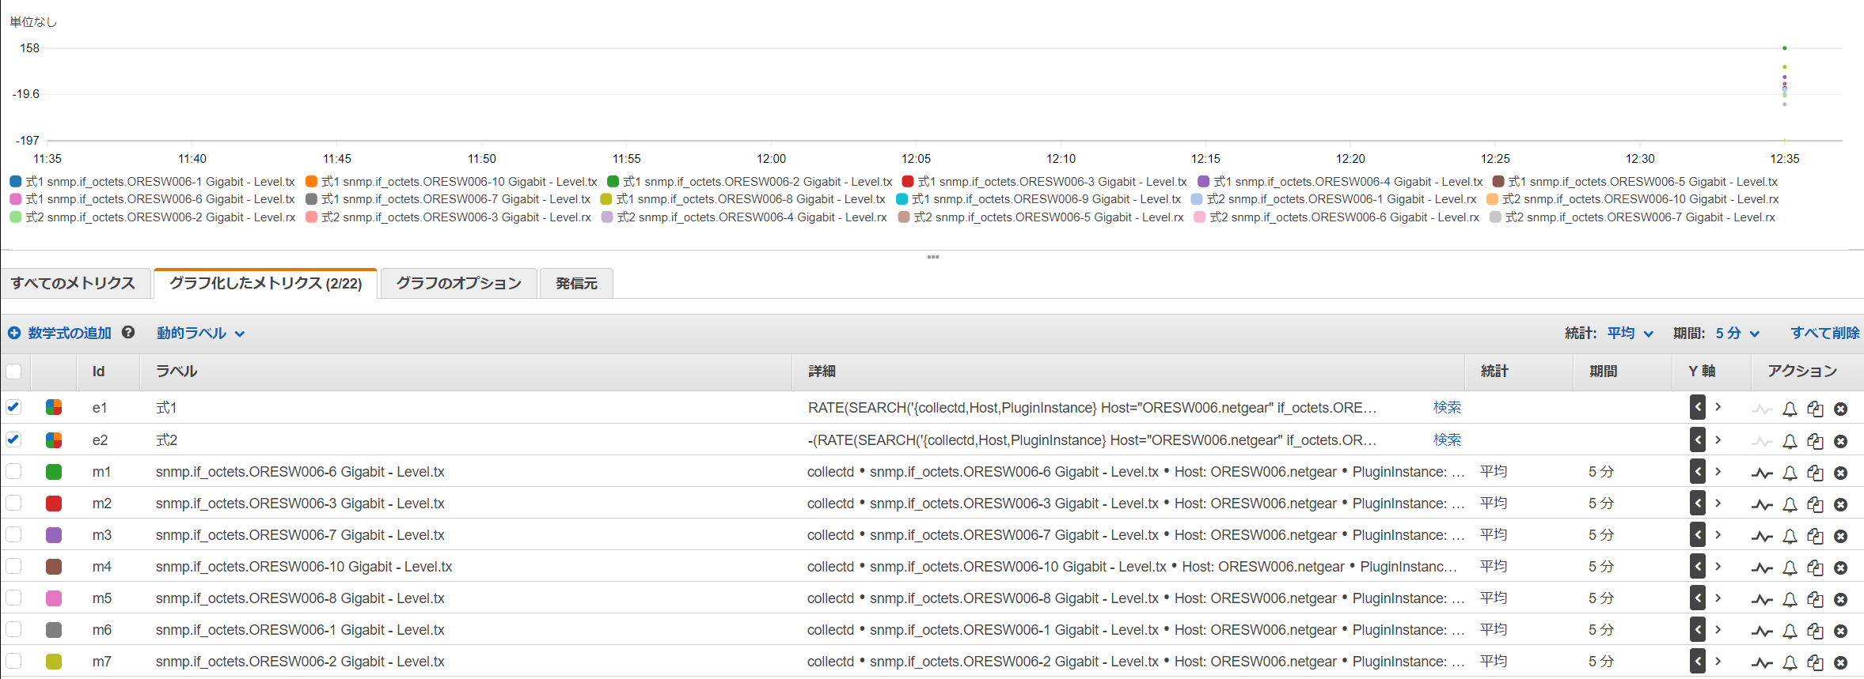
Task: Check the box for metric m2
Action: pyautogui.click(x=13, y=503)
